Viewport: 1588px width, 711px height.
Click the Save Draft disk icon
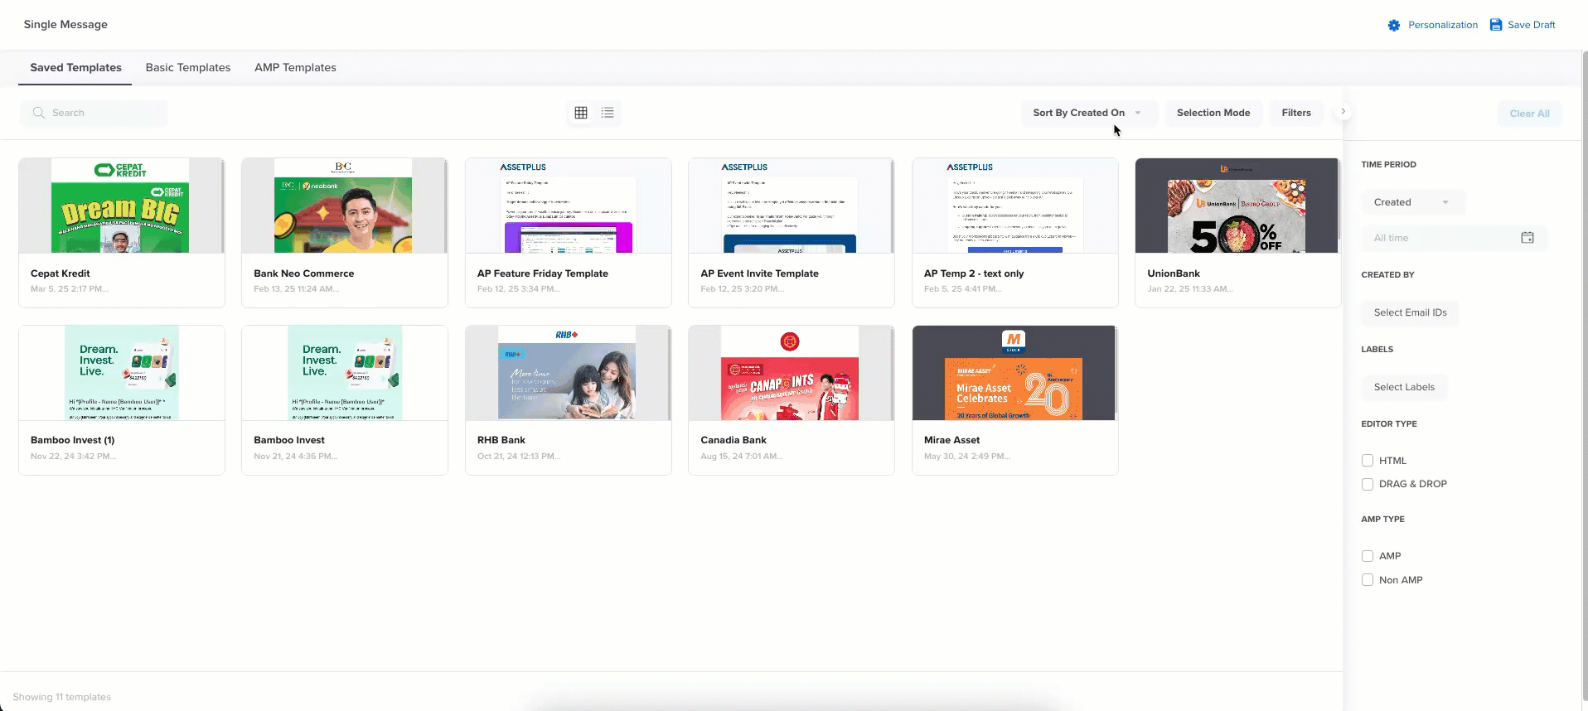coord(1496,25)
